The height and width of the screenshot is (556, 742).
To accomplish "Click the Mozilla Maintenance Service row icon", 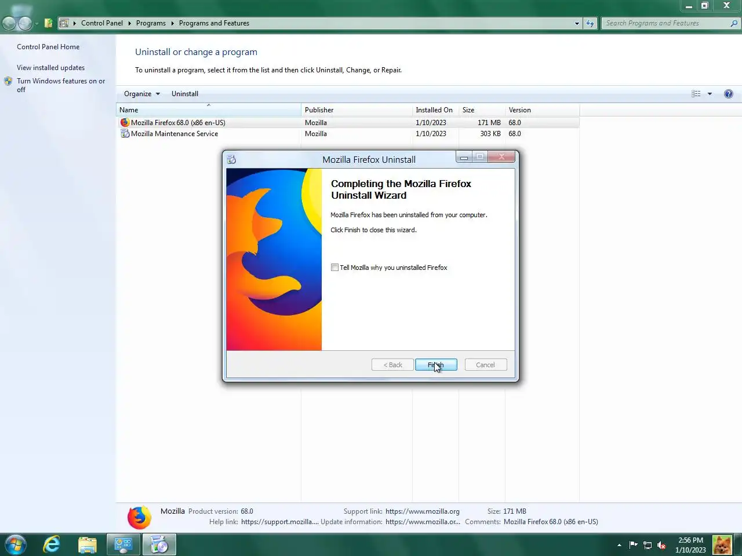I will point(125,134).
